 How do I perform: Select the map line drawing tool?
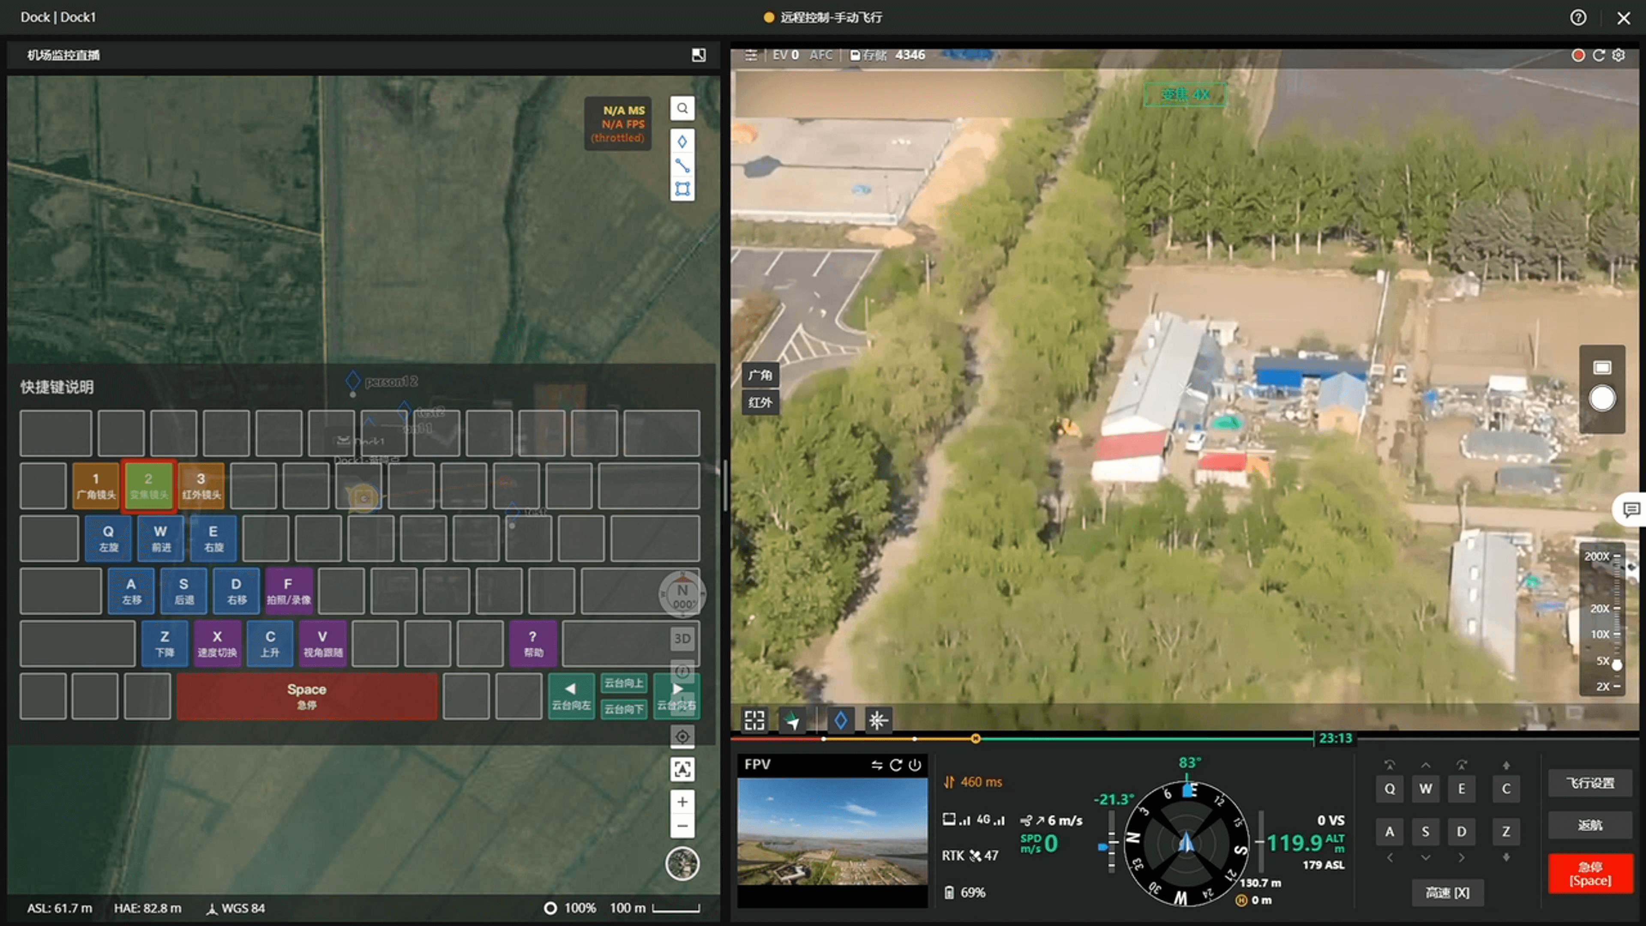pyautogui.click(x=682, y=165)
